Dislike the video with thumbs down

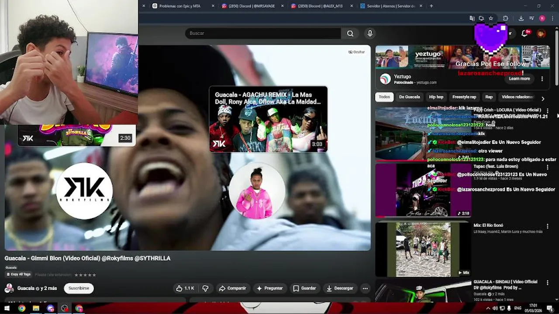click(205, 288)
